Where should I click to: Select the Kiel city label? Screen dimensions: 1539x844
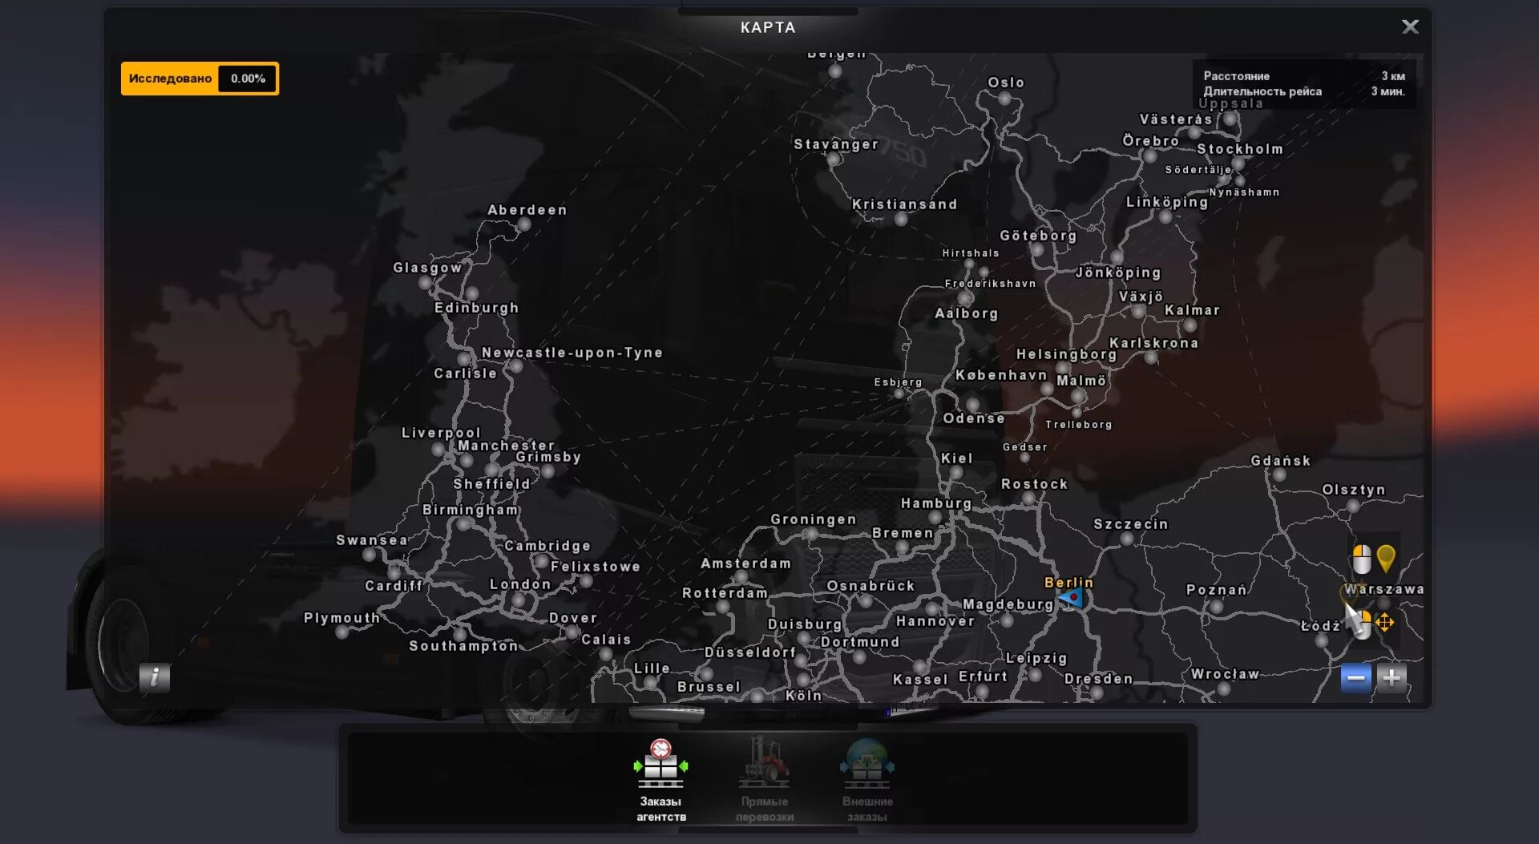pyautogui.click(x=957, y=458)
